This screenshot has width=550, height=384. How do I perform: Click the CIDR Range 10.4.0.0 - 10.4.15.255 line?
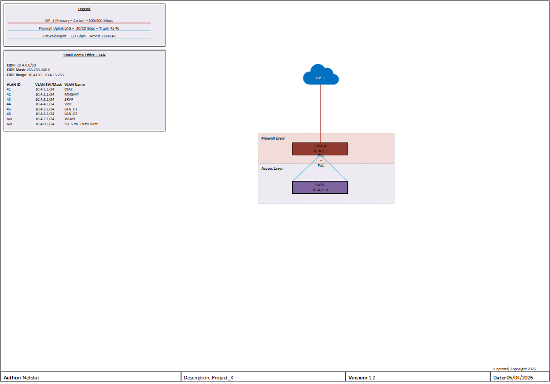point(35,75)
